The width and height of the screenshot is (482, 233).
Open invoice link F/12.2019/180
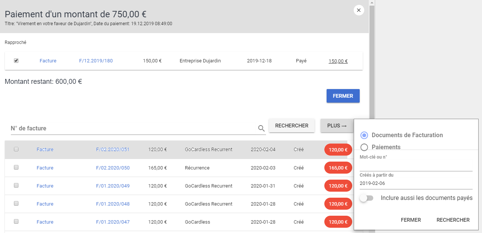pos(96,61)
